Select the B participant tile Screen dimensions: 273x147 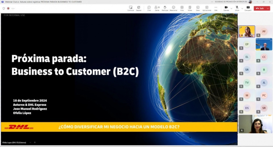[x=264, y=70]
